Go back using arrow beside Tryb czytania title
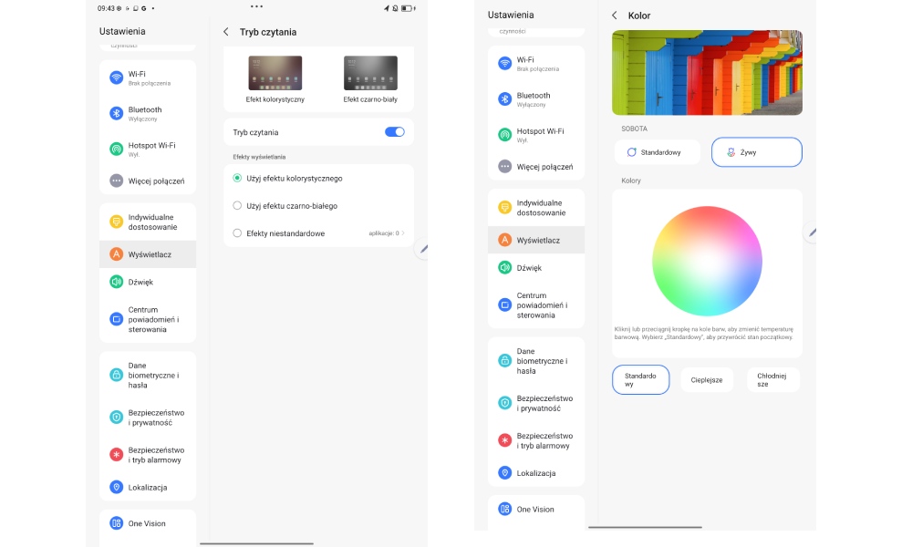912x547 pixels. coord(226,32)
